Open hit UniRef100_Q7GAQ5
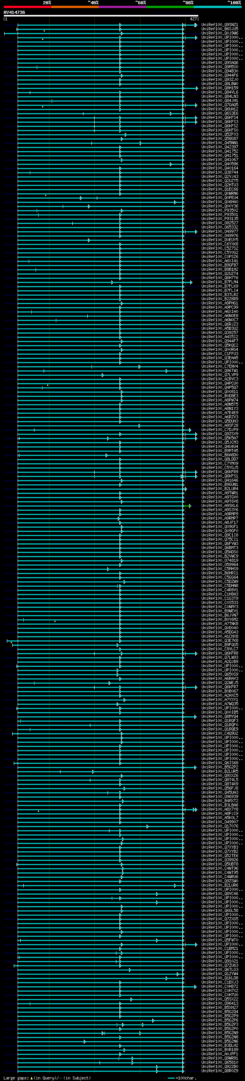 coord(219,105)
